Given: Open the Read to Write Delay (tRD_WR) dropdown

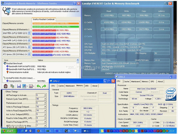Looking at the screenshot, I should click(x=45, y=118).
